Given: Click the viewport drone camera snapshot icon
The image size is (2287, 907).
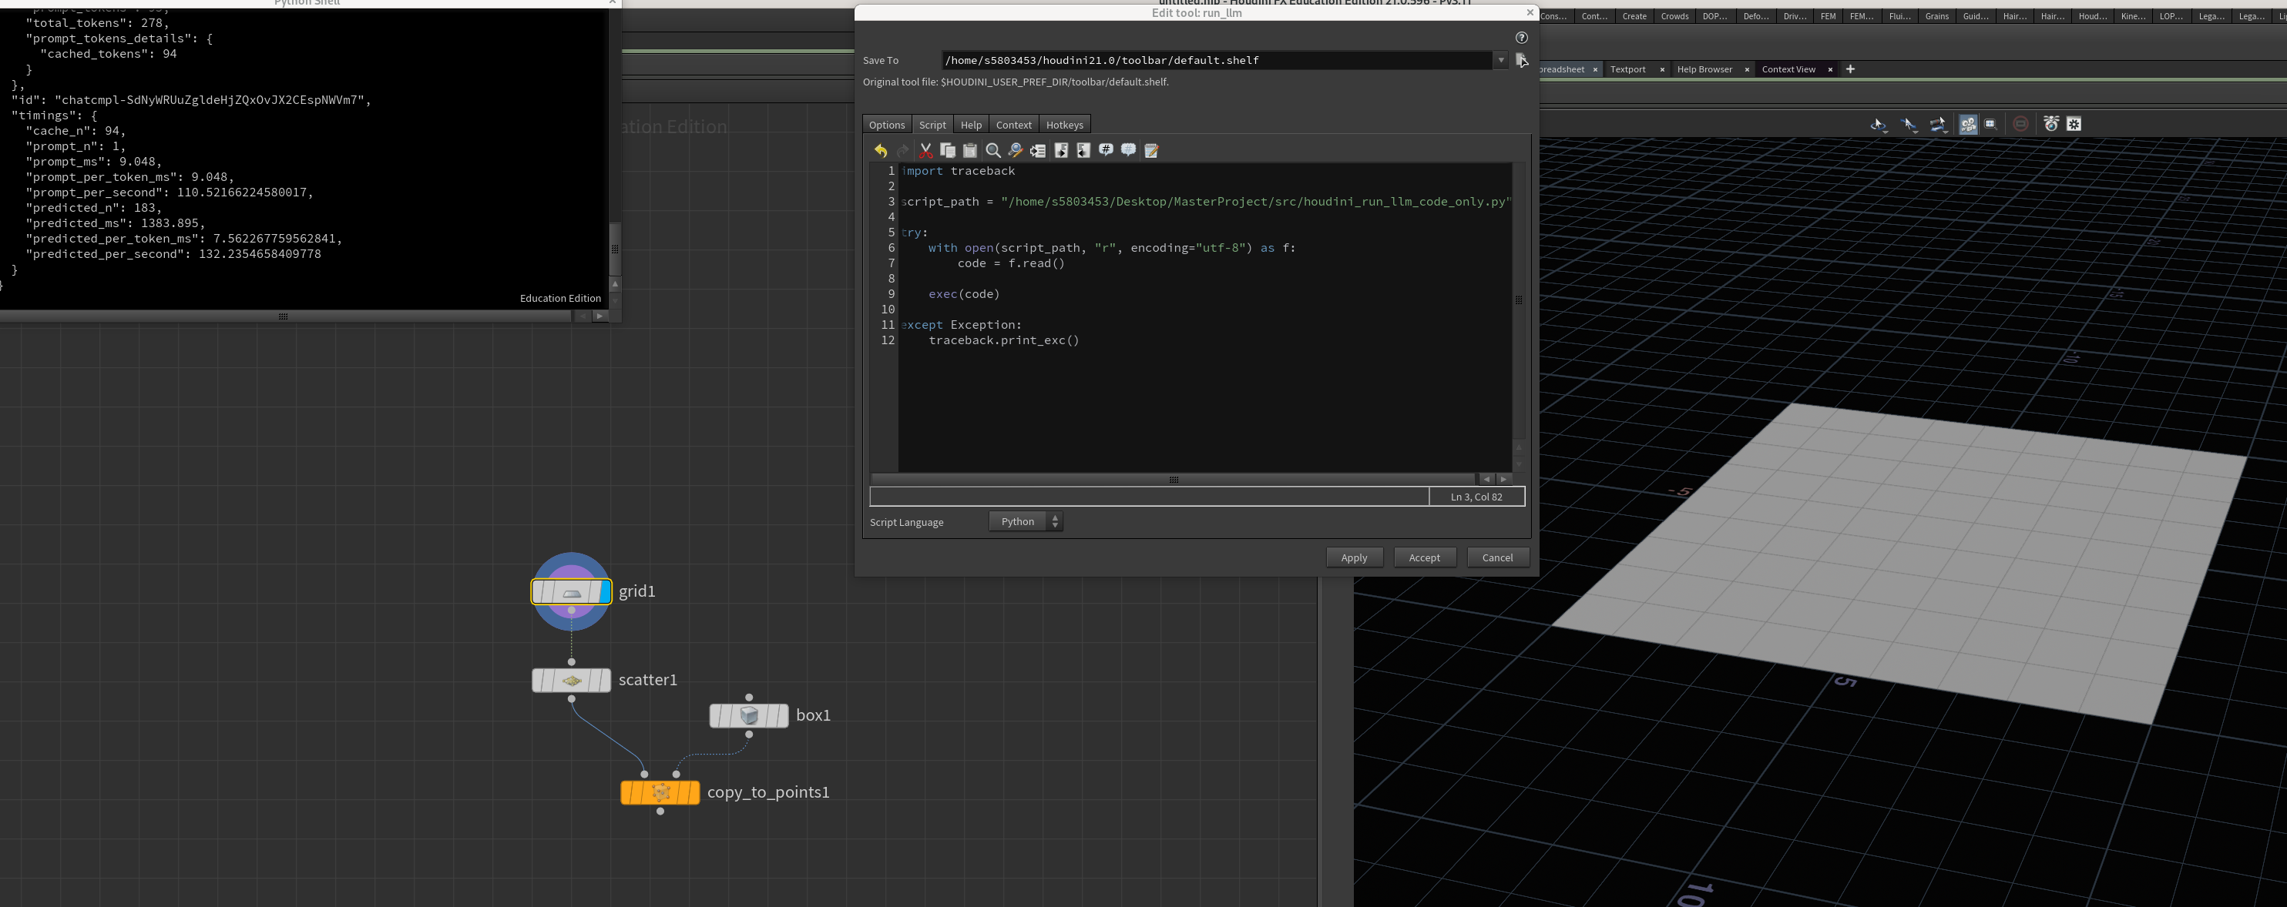Looking at the screenshot, I should pyautogui.click(x=2051, y=124).
